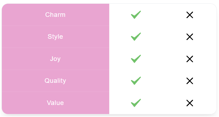This screenshot has width=219, height=117.
Task: Click the Charm feature label
Action: tap(55, 15)
